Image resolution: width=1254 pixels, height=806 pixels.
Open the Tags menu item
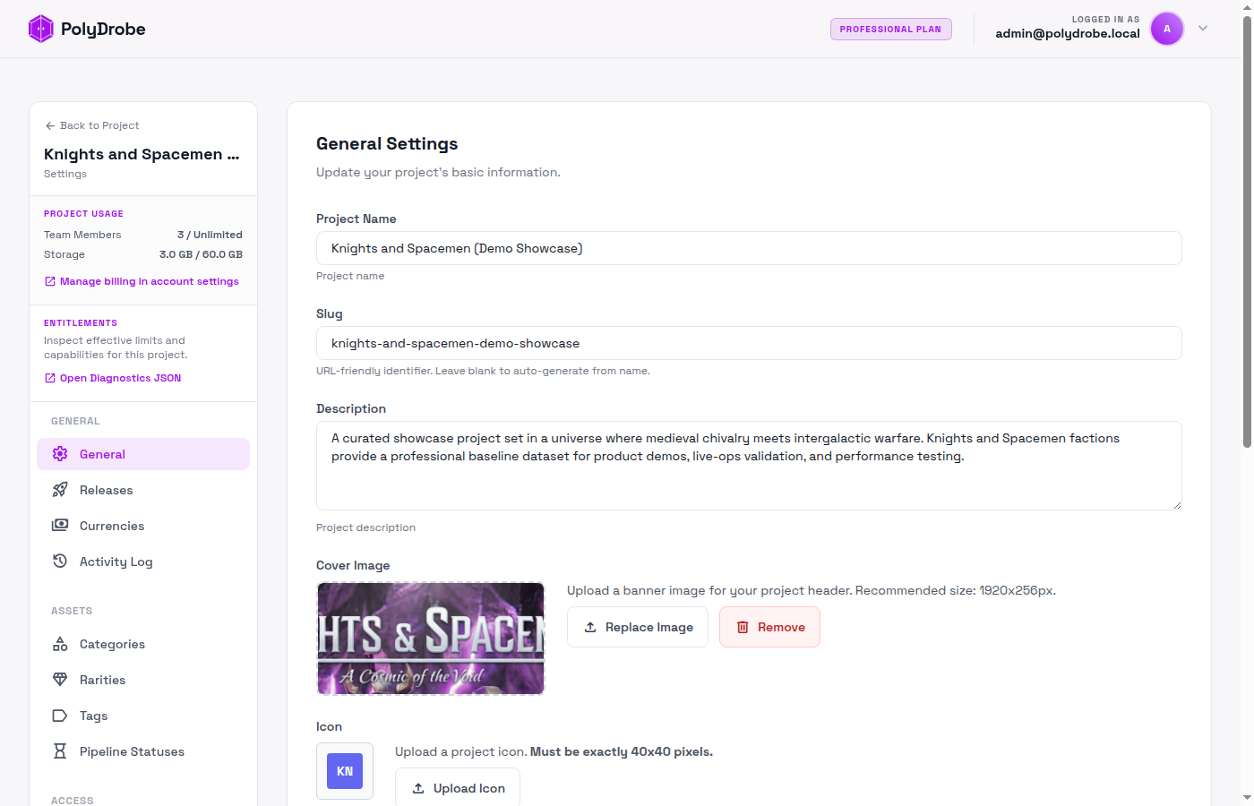pos(93,716)
